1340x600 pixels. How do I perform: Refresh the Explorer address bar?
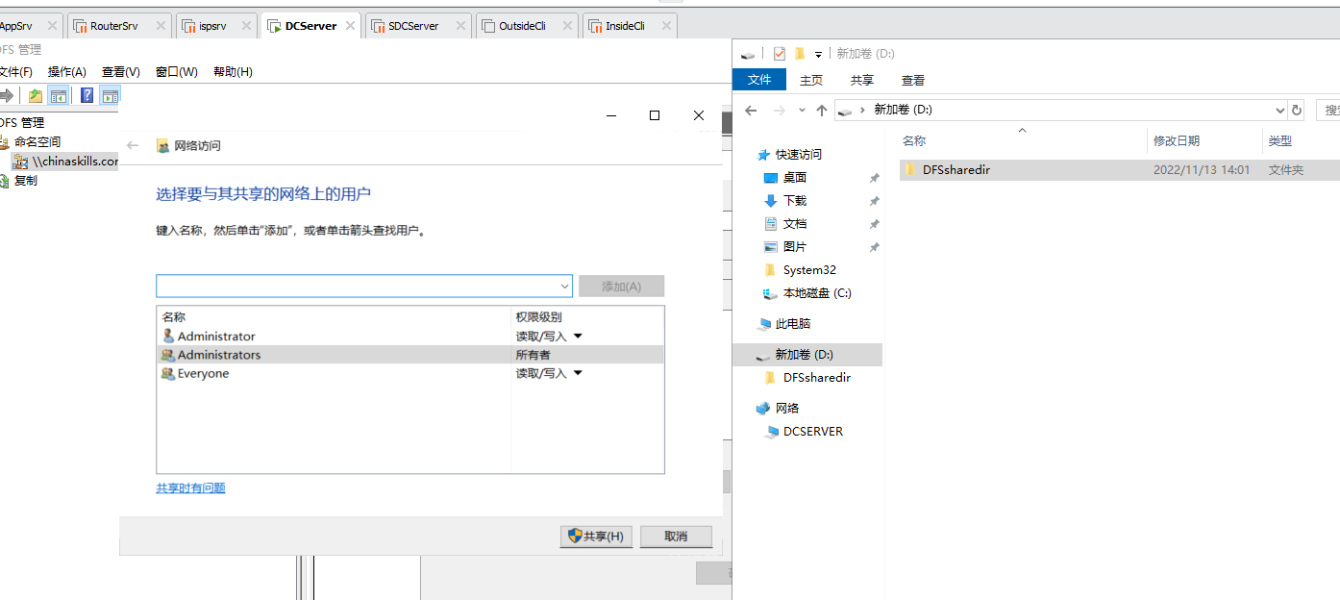1297,111
